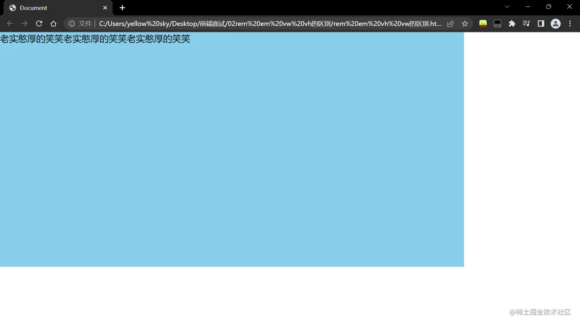Close the Document tab
This screenshot has width=580, height=325.
pyautogui.click(x=105, y=8)
